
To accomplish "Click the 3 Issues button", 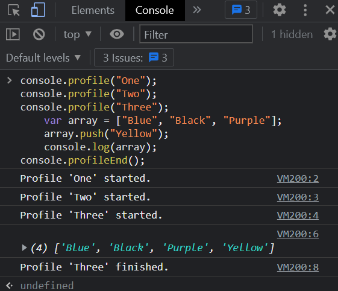I will (x=134, y=57).
